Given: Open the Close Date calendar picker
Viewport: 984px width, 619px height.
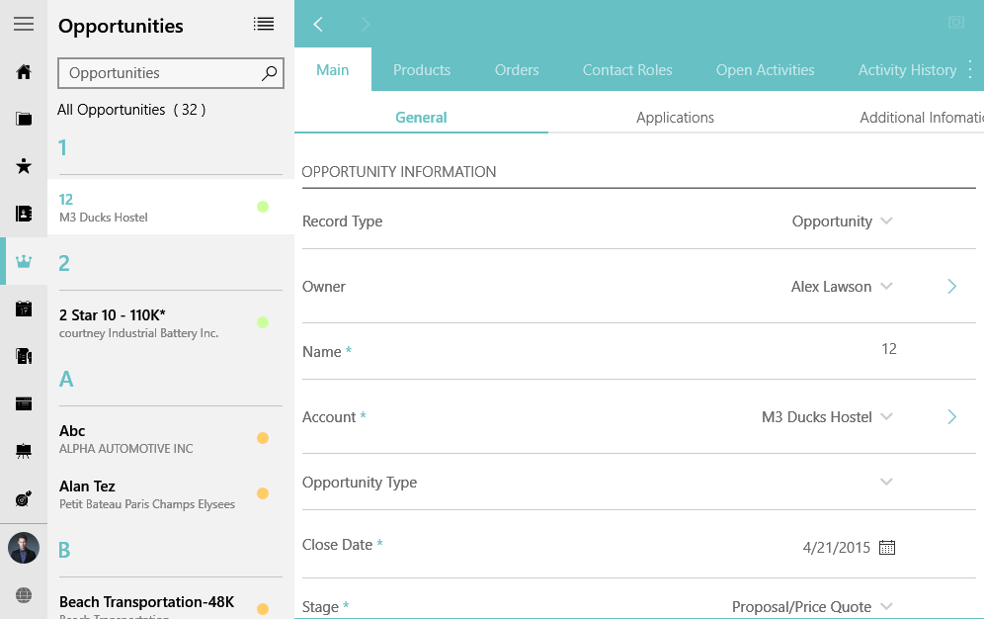Looking at the screenshot, I should (887, 547).
